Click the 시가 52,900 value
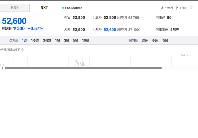Viewport: 198px width, 138px height. [x=79, y=30]
